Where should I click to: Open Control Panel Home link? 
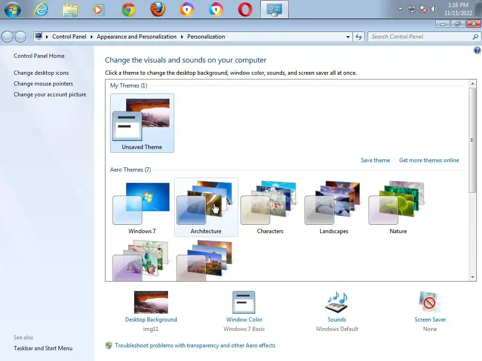click(x=39, y=56)
